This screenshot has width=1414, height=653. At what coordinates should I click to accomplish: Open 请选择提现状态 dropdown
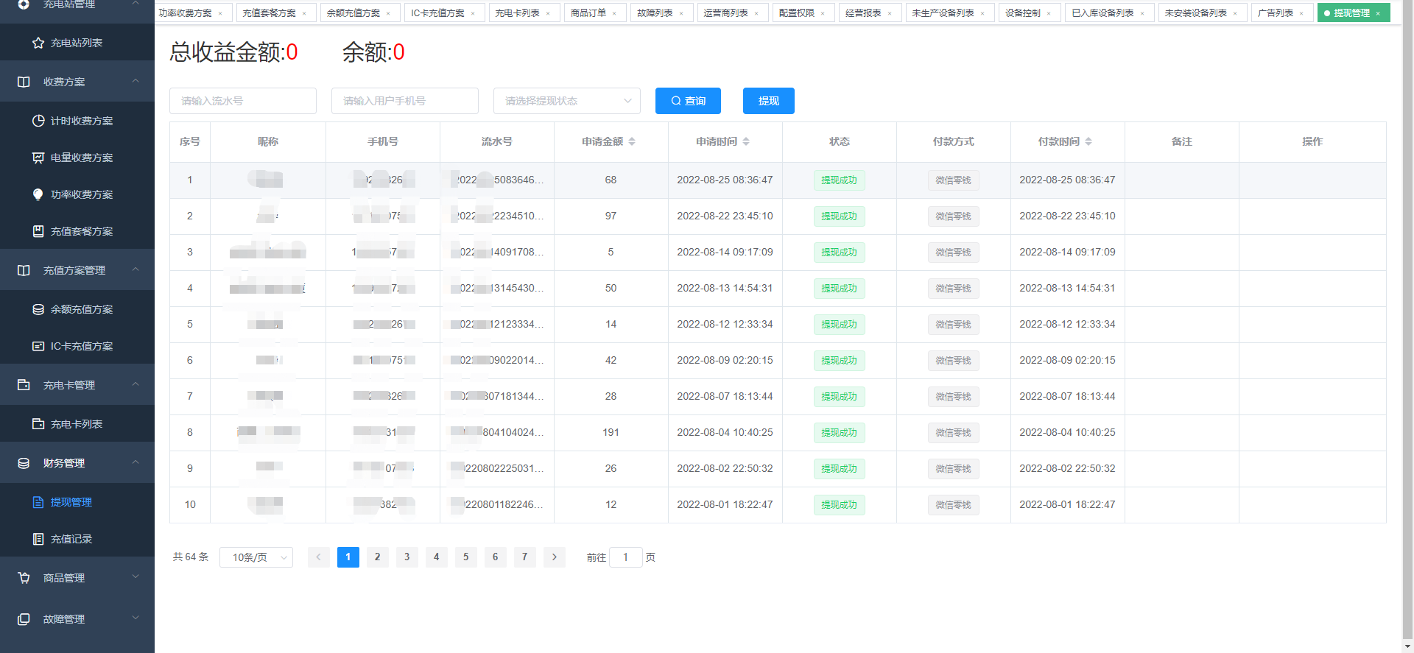click(567, 101)
